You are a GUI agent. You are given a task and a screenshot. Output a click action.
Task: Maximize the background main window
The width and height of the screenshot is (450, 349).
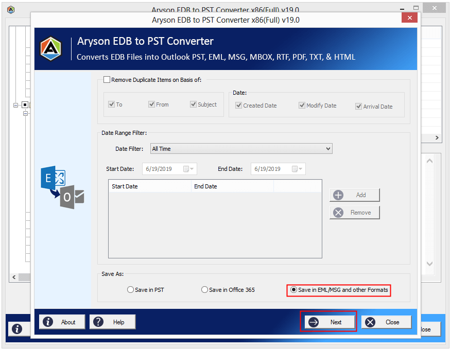[x=416, y=8]
